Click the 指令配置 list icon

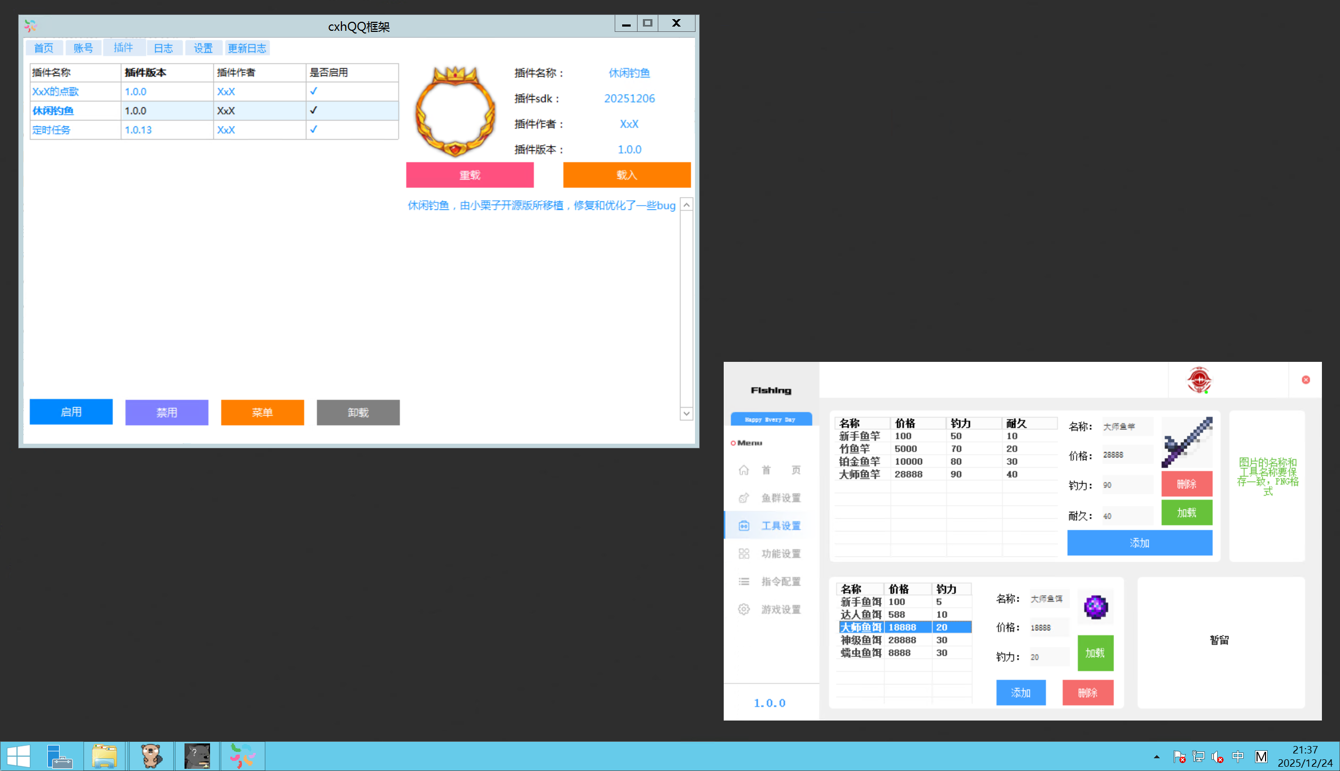tap(744, 581)
